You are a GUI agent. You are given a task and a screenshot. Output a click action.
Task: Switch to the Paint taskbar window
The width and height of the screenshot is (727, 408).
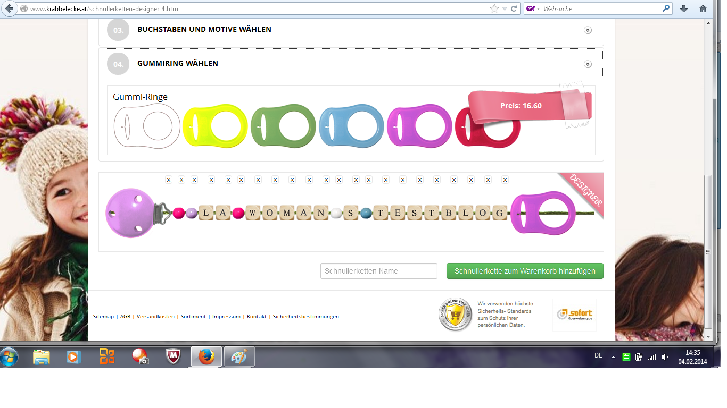pos(239,356)
